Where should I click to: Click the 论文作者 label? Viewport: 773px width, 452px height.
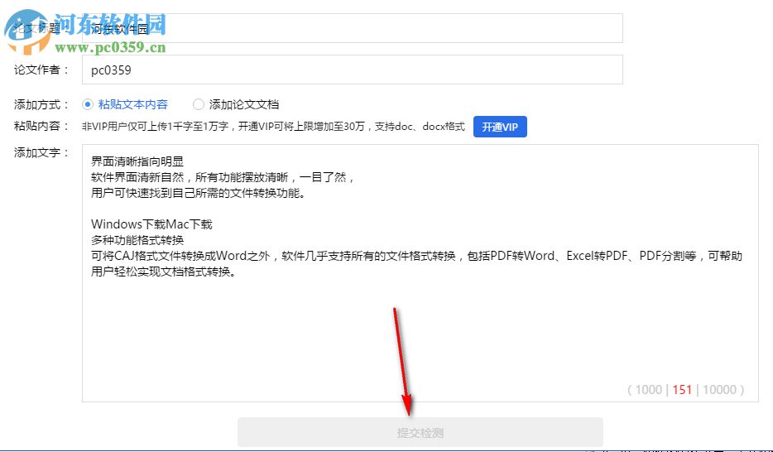(41, 70)
